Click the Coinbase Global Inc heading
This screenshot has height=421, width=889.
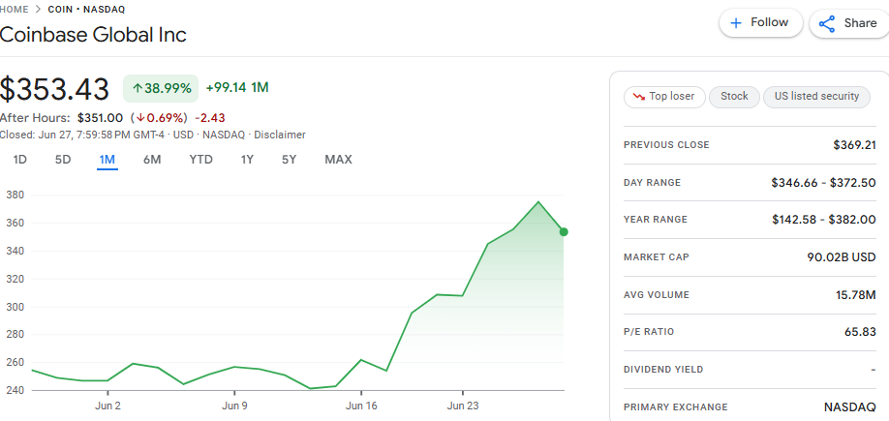(x=93, y=35)
